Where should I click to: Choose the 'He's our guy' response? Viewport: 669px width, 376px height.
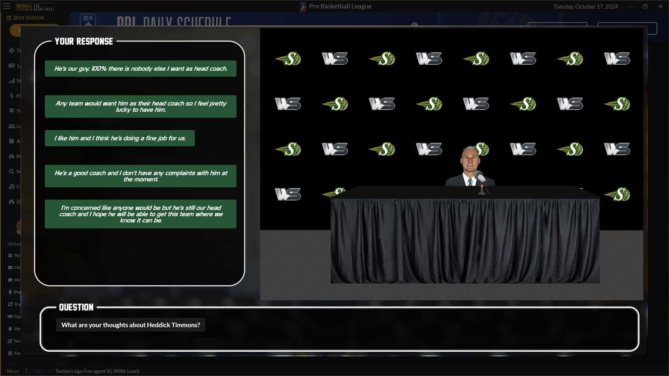(x=140, y=69)
